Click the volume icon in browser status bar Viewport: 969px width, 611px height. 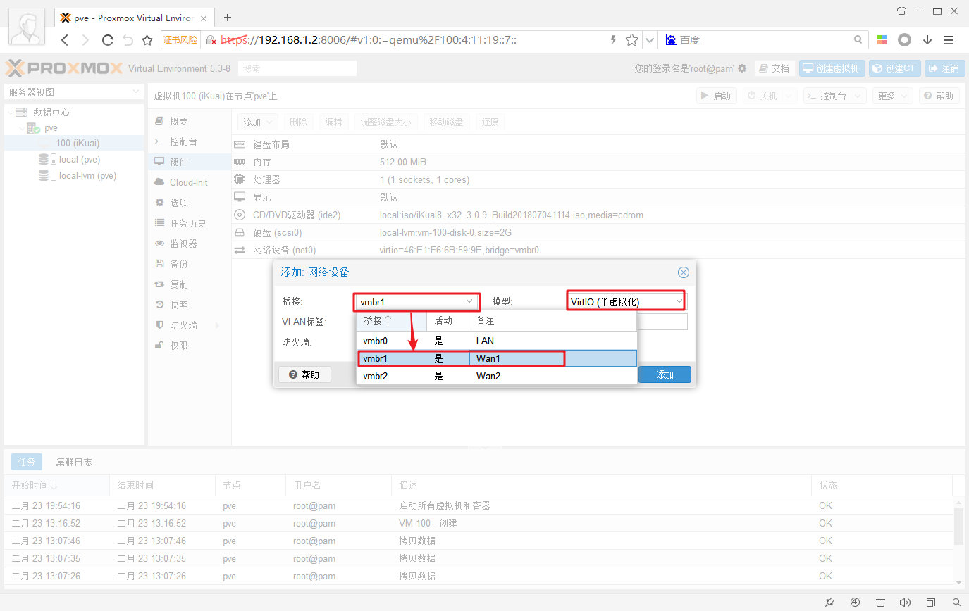pyautogui.click(x=906, y=603)
